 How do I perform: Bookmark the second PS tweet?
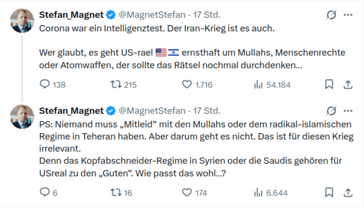point(329,192)
